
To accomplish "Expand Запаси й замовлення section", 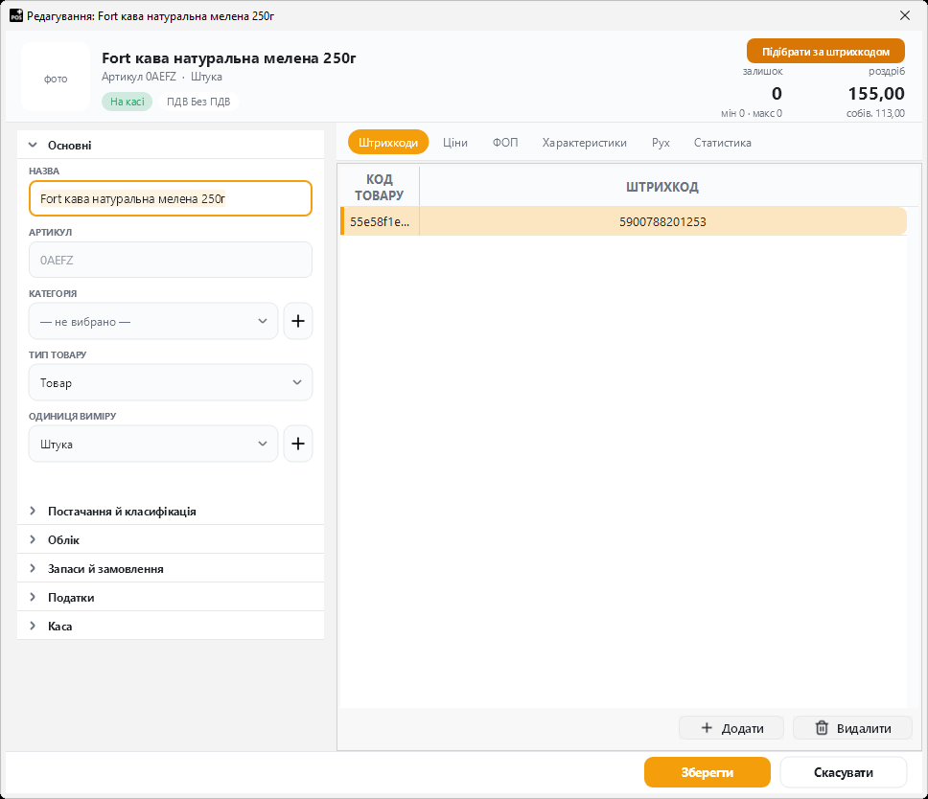I will (x=171, y=568).
